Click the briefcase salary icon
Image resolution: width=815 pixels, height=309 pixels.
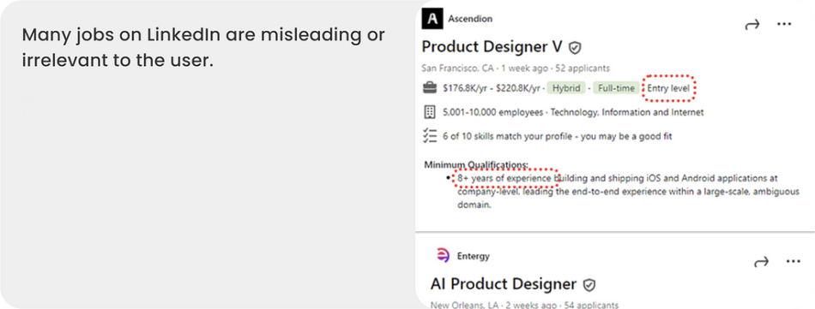point(429,88)
